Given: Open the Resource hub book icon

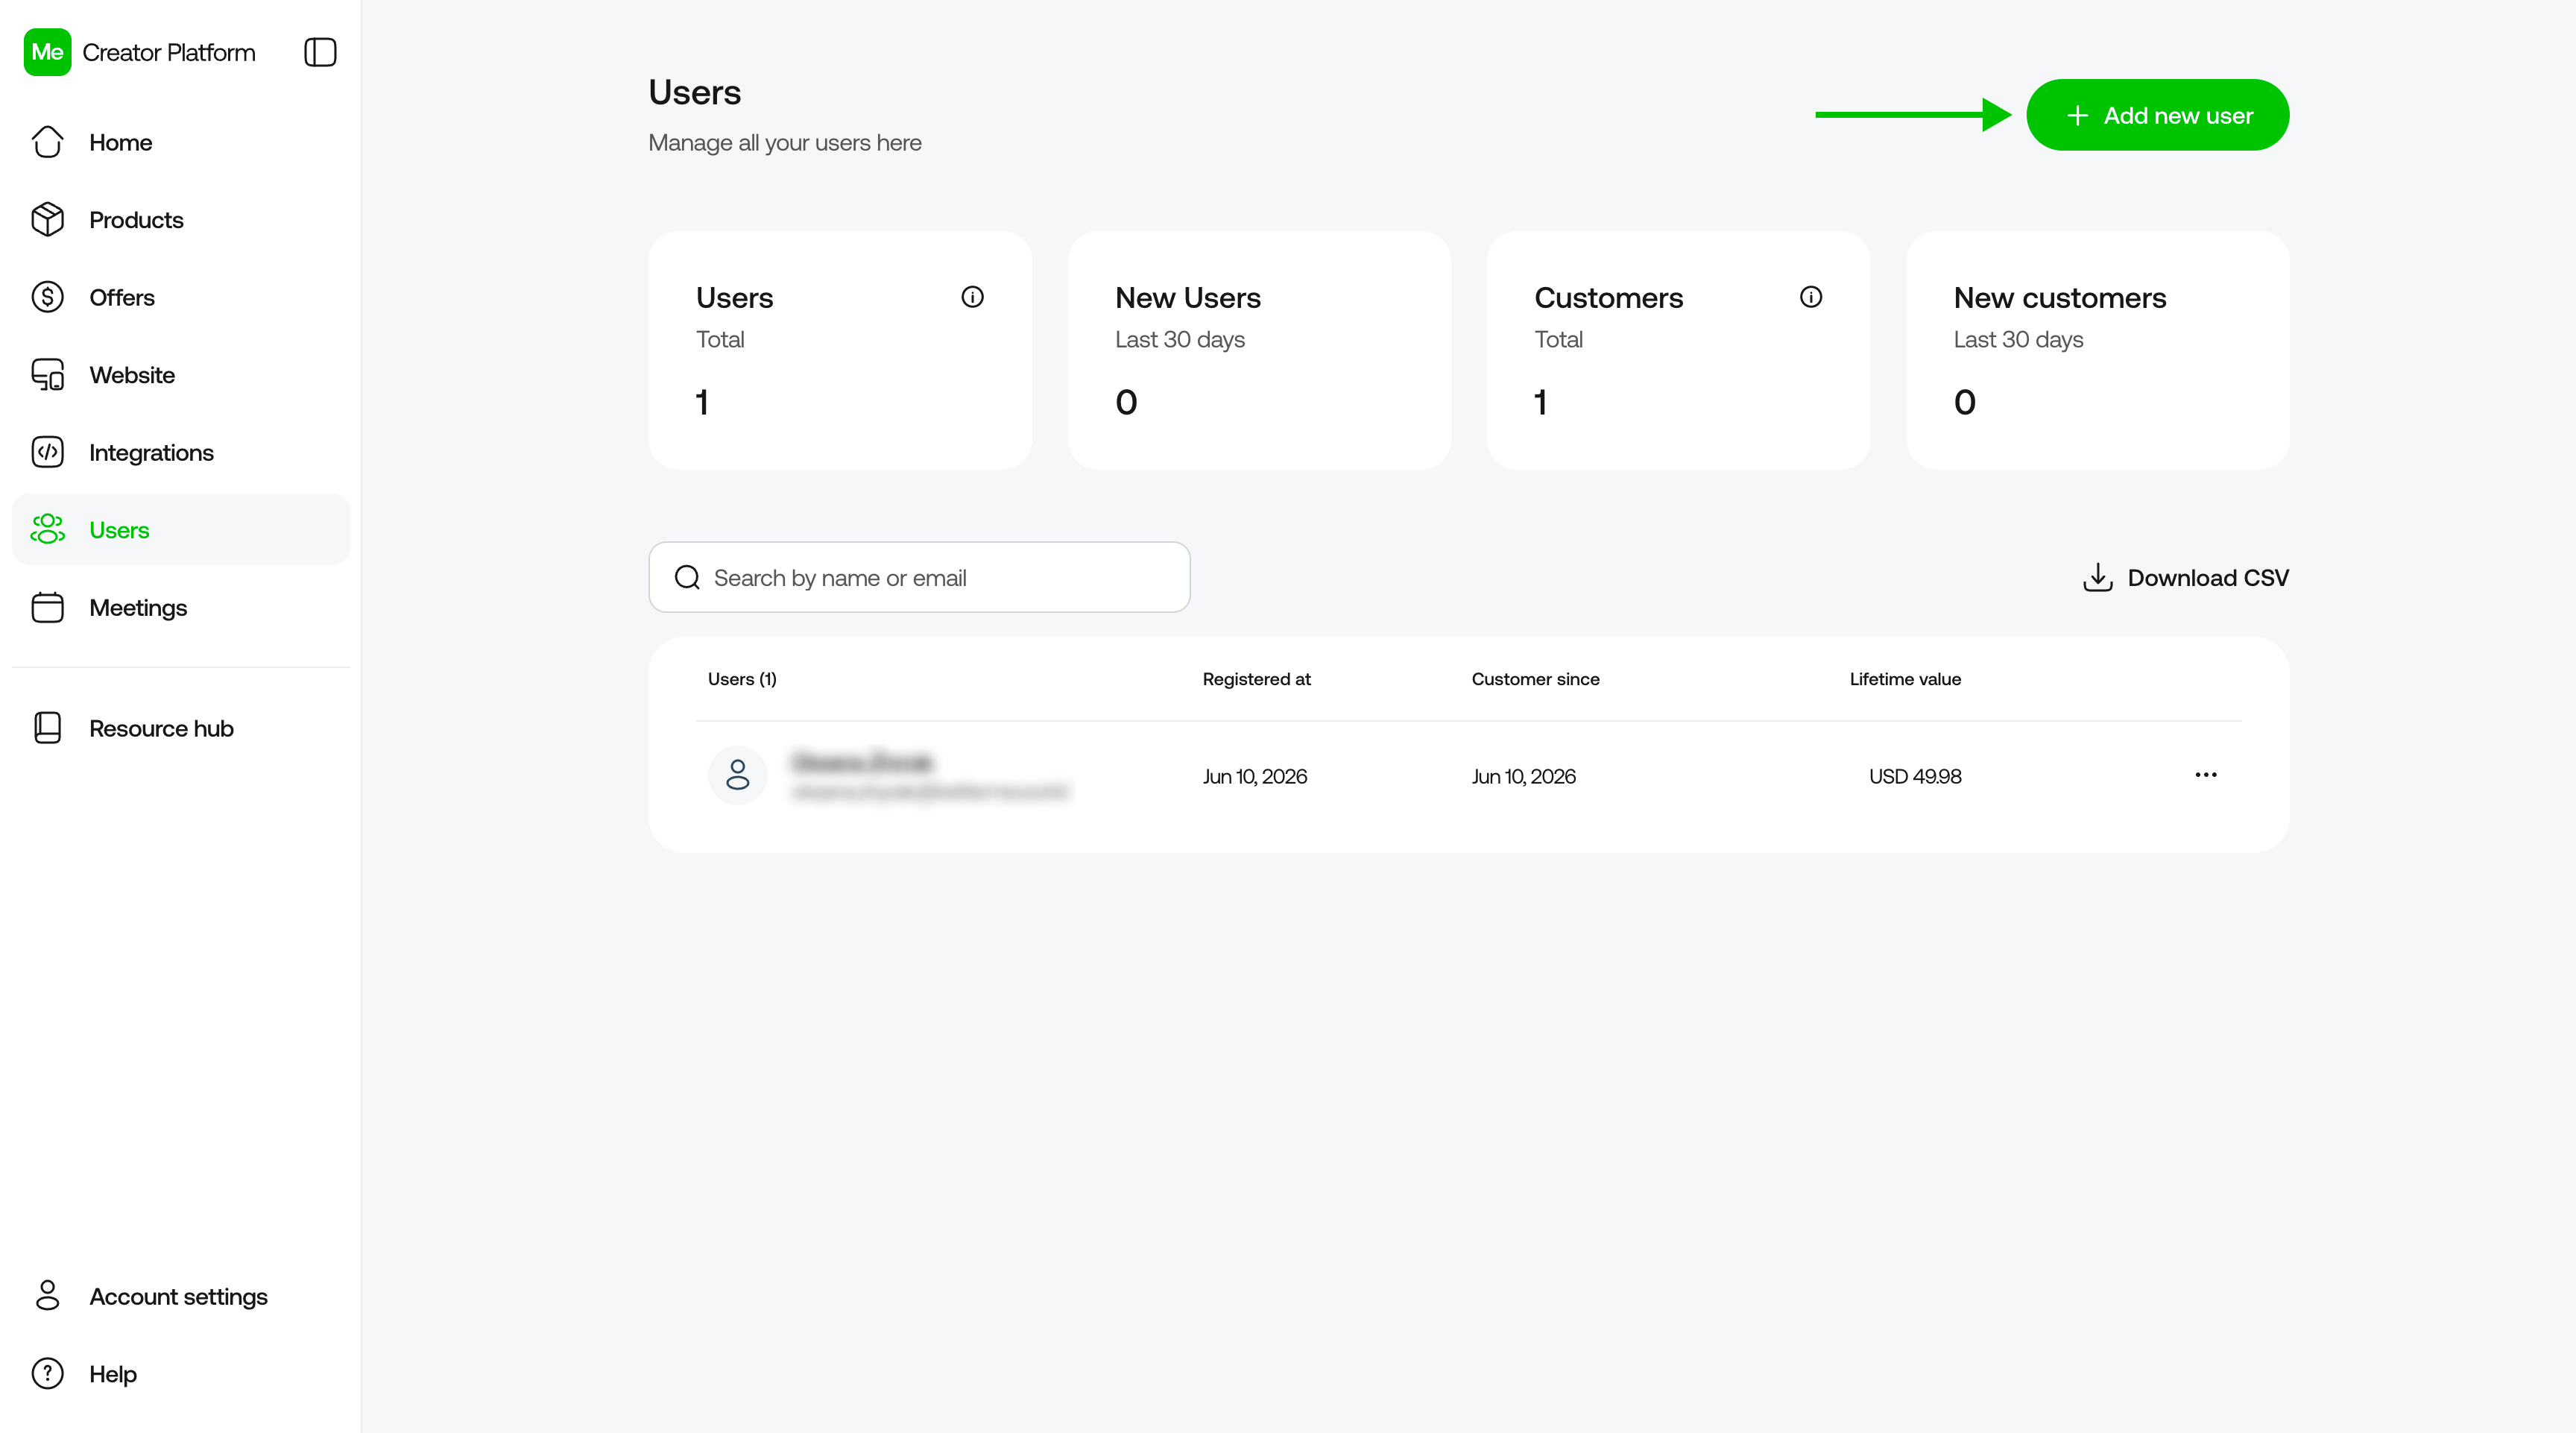Looking at the screenshot, I should tap(47, 728).
